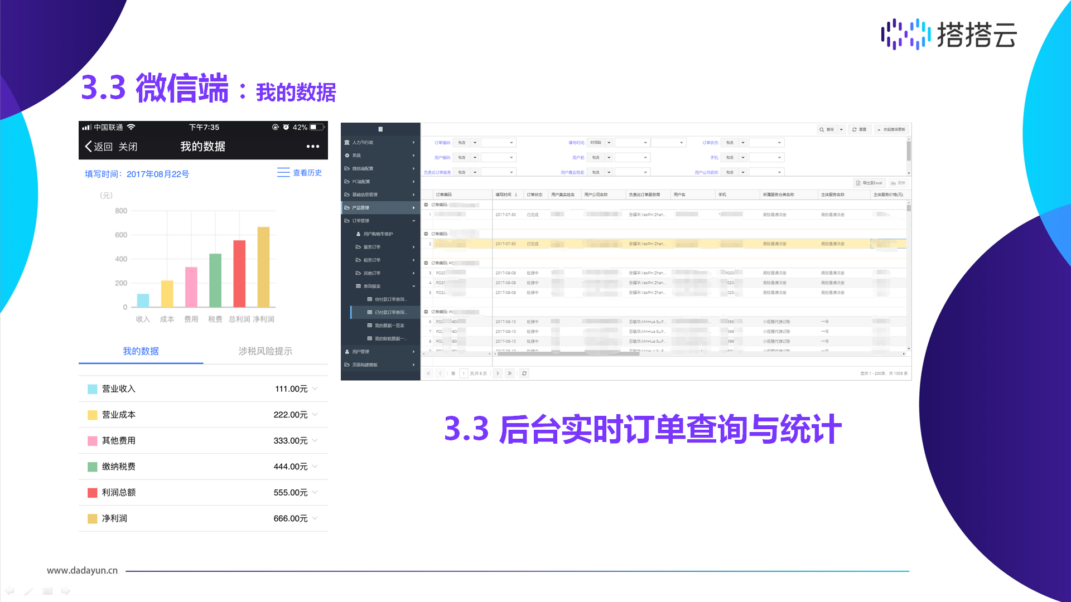
Task: Expand the 营业收入 row chevron
Action: 315,389
